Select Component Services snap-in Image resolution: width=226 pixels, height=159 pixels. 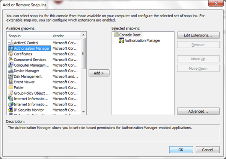click(x=30, y=60)
